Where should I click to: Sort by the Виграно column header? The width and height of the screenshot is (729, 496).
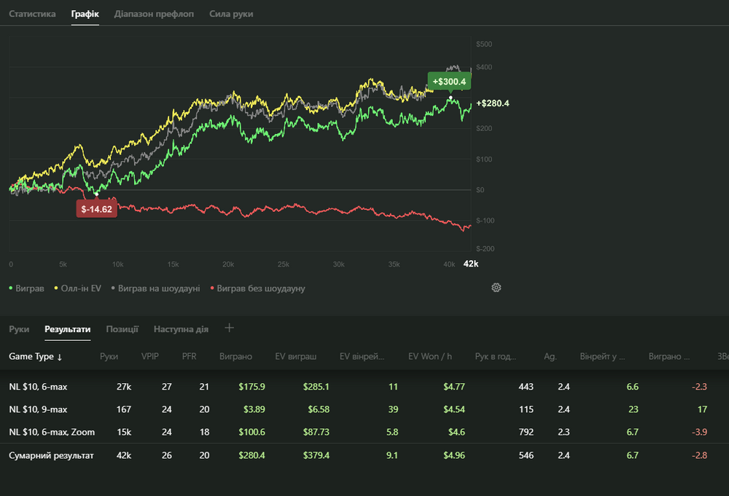[x=235, y=357]
